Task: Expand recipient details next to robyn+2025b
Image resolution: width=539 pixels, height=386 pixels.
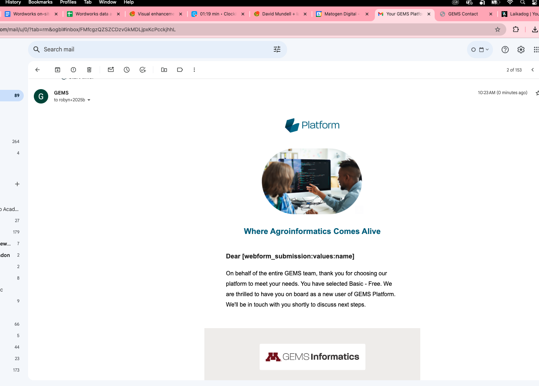Action: click(89, 100)
